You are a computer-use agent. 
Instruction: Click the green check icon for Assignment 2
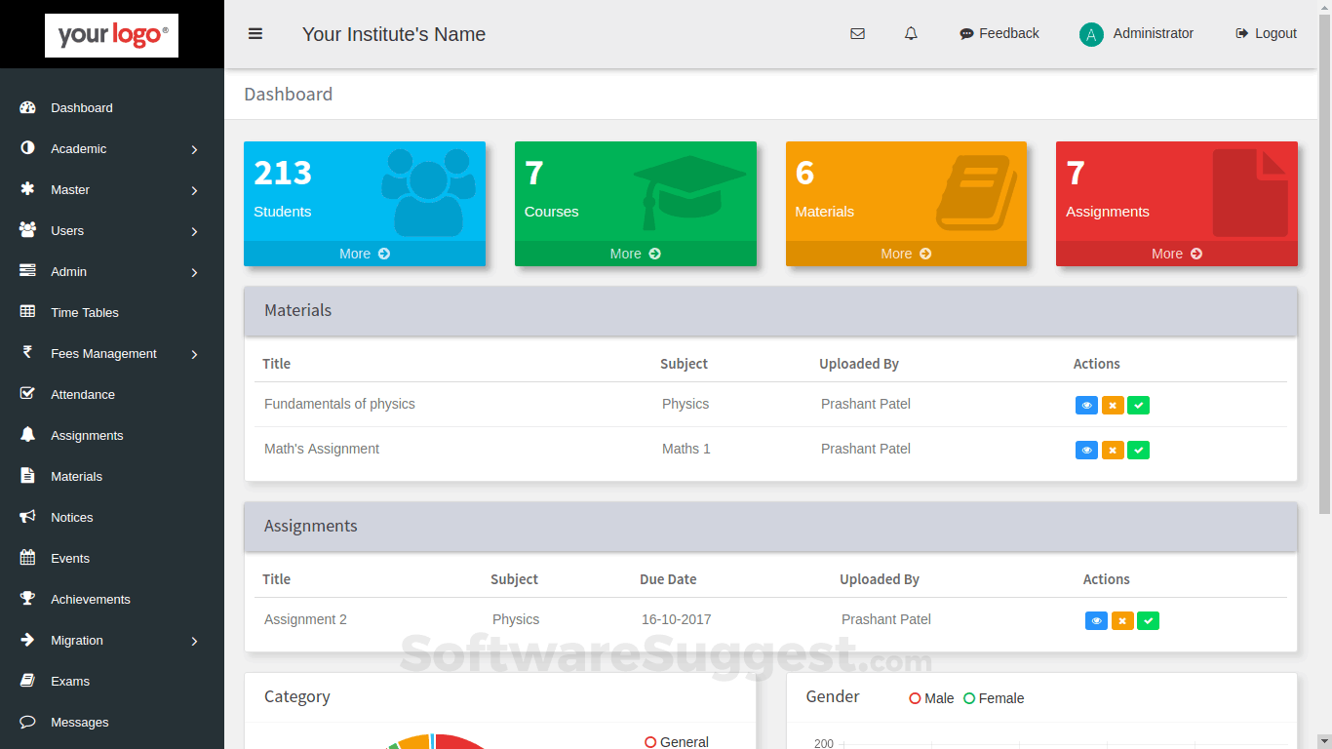pos(1148,621)
